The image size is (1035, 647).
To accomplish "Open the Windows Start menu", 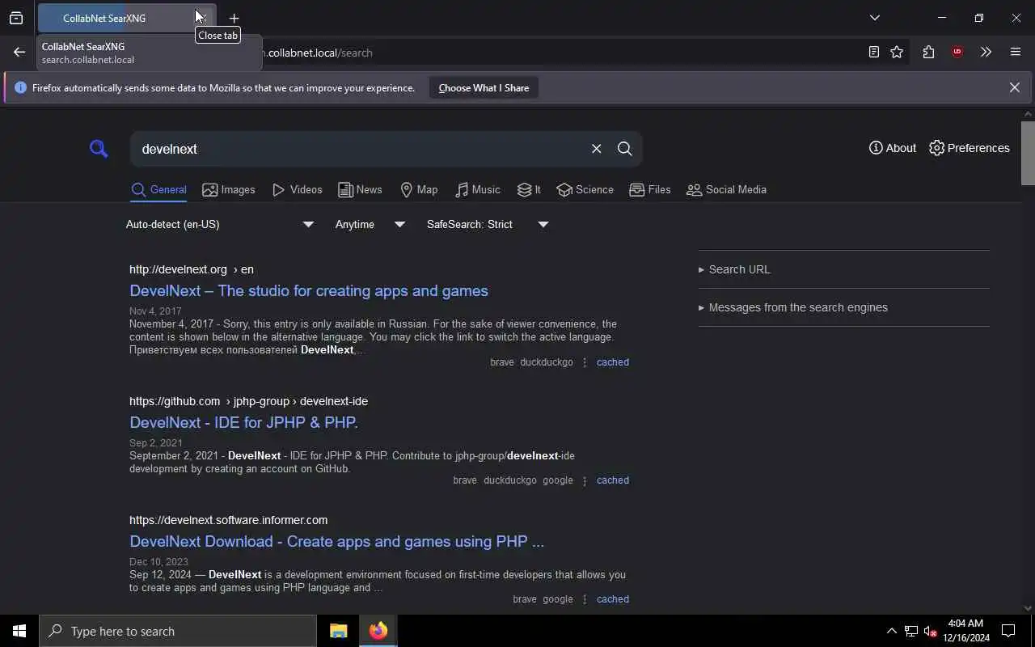I will 19,631.
